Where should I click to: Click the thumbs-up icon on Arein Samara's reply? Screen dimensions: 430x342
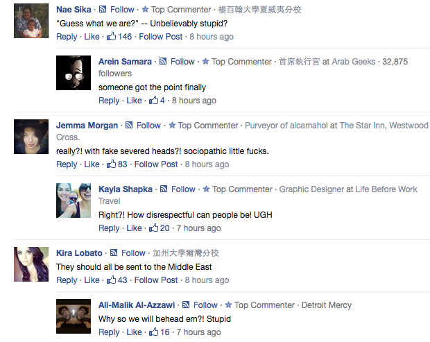(x=153, y=100)
